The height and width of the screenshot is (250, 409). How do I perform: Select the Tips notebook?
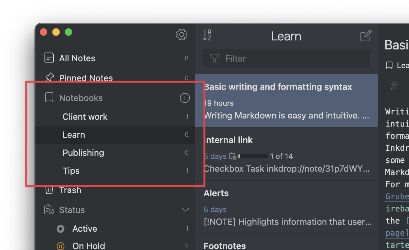71,171
